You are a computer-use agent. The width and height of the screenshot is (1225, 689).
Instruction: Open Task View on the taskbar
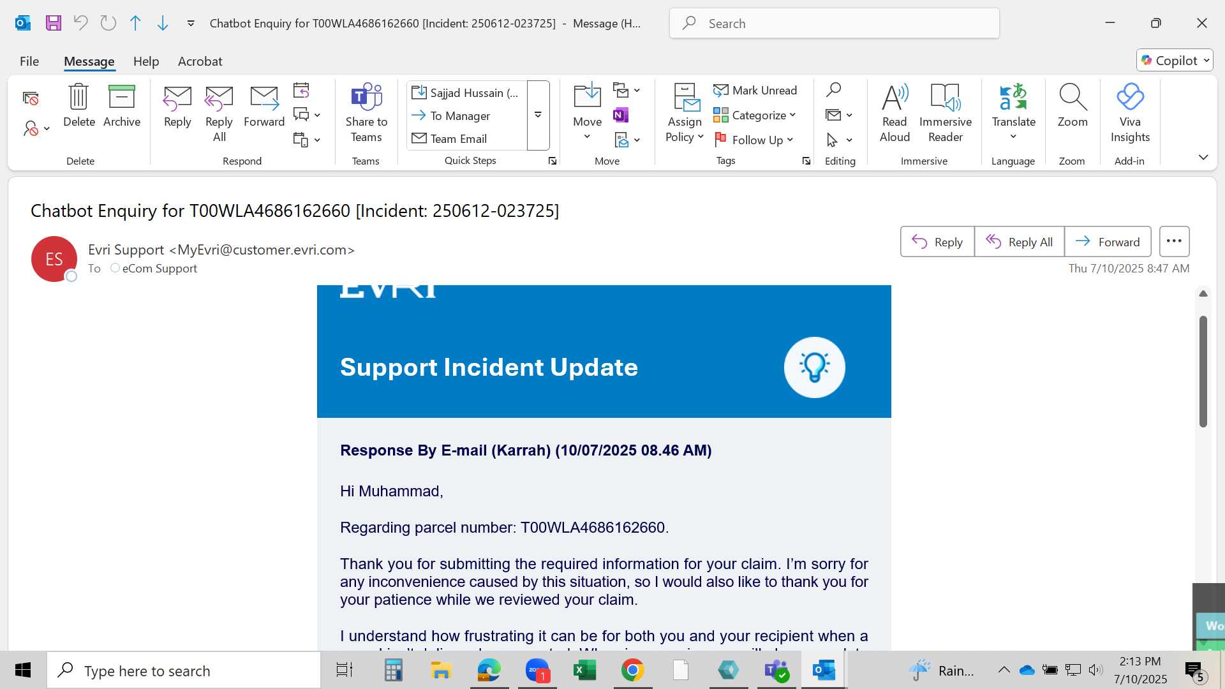345,670
